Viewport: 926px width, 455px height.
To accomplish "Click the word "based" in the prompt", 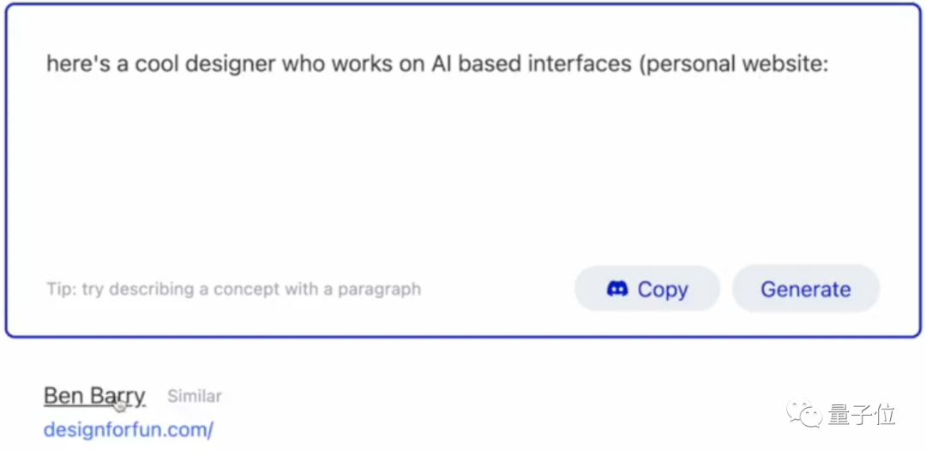I will coord(489,64).
